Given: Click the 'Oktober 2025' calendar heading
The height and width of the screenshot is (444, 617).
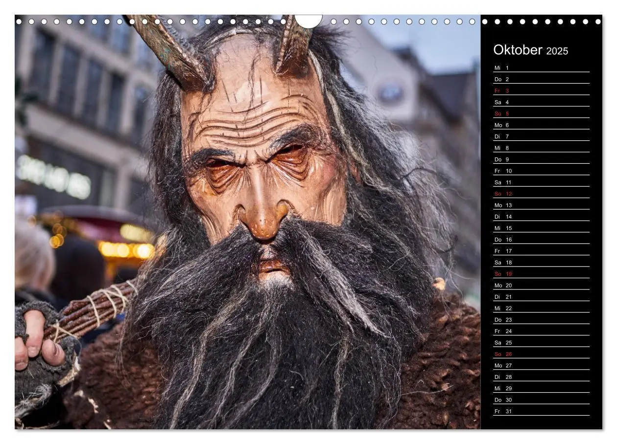Looking at the screenshot, I should click(x=530, y=50).
